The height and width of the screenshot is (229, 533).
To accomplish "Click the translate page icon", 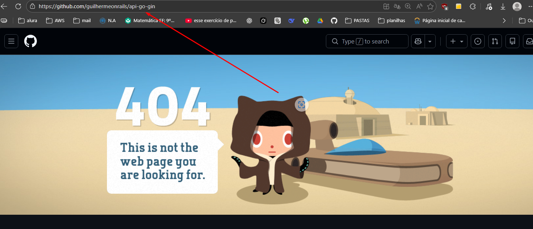I will pyautogui.click(x=397, y=6).
